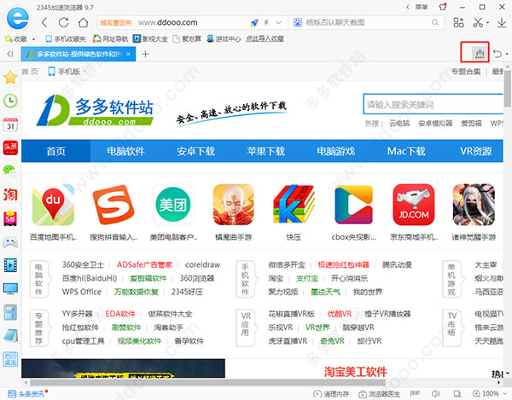Expand the 手机版 dropdown on the page
The height and width of the screenshot is (400, 512).
coord(84,72)
